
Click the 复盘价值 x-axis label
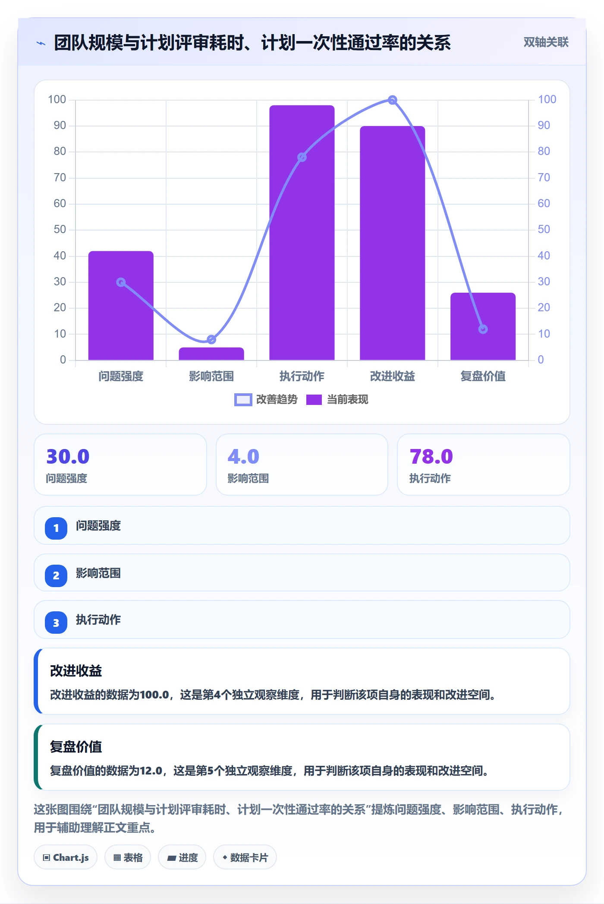[x=483, y=376]
